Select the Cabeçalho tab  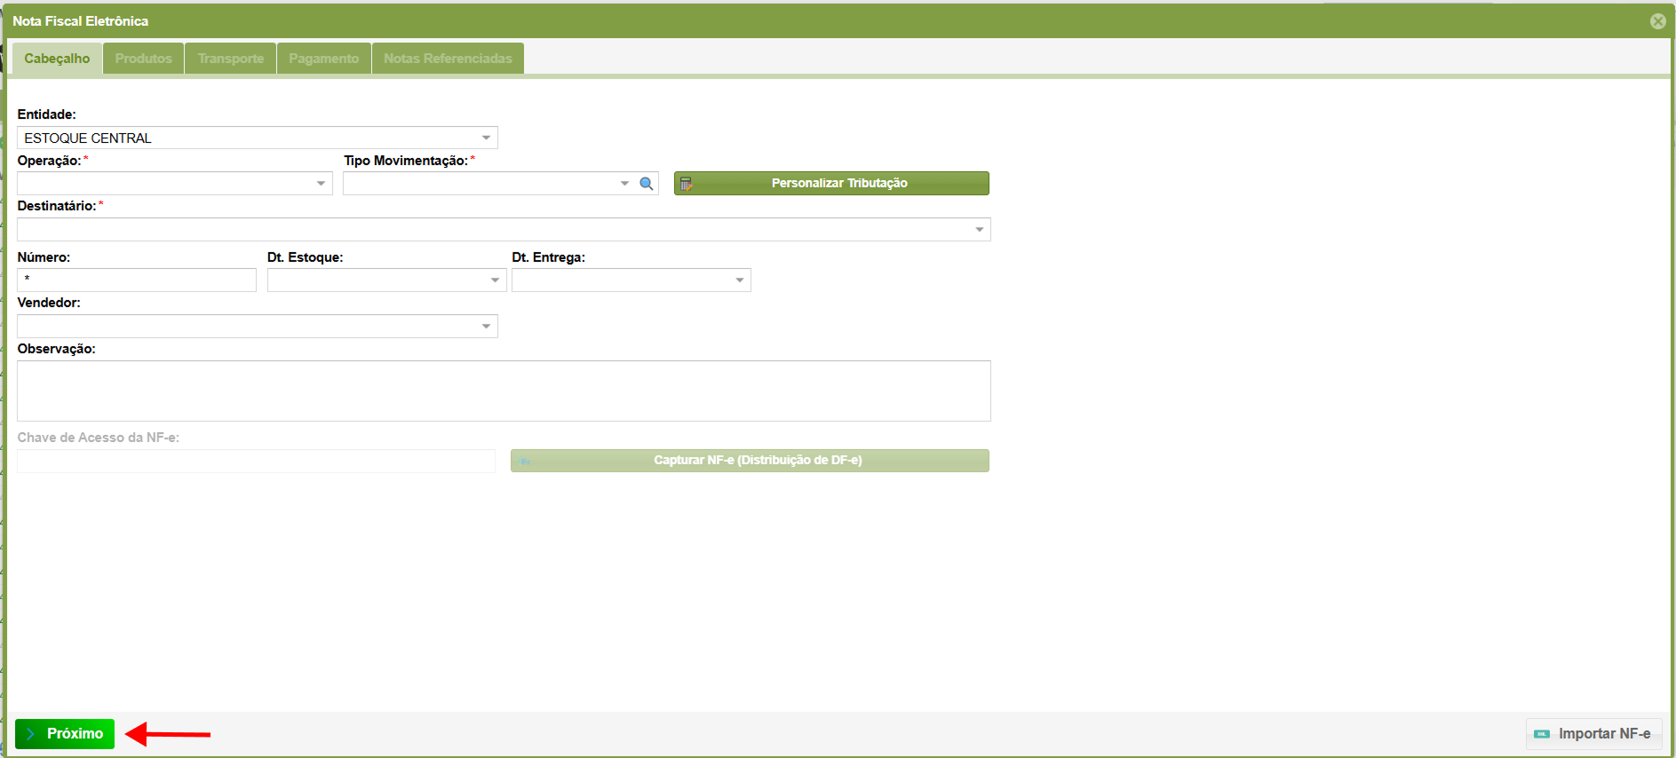[57, 59]
